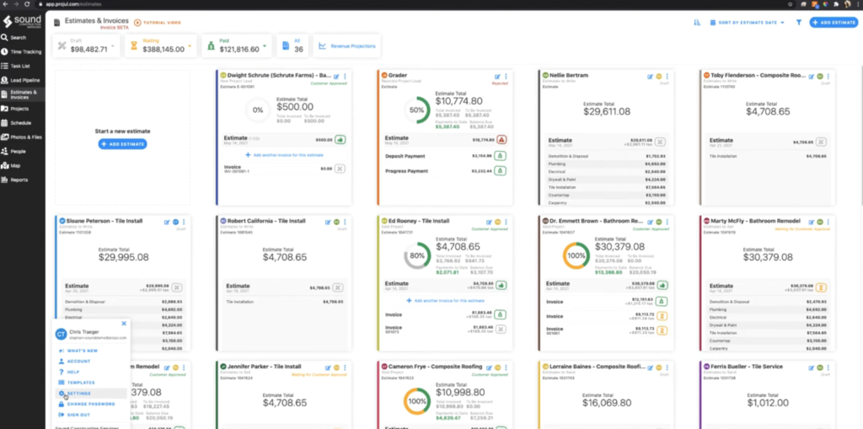863x429 pixels.
Task: Open three-dot menu on Ed Rooney card
Action: tap(506, 222)
